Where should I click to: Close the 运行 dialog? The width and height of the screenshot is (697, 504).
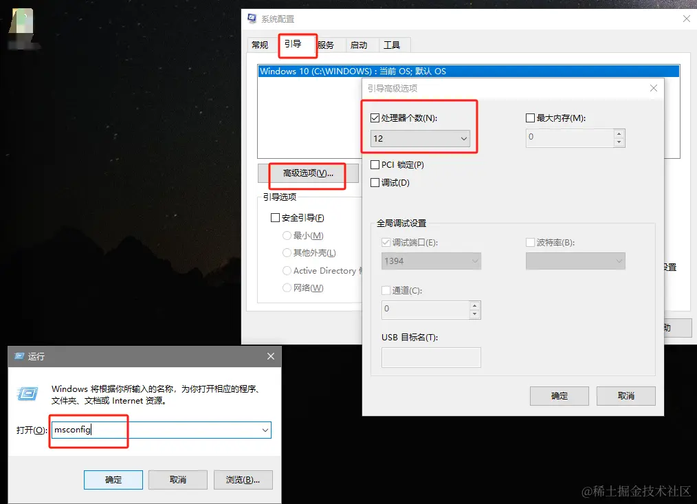point(271,356)
